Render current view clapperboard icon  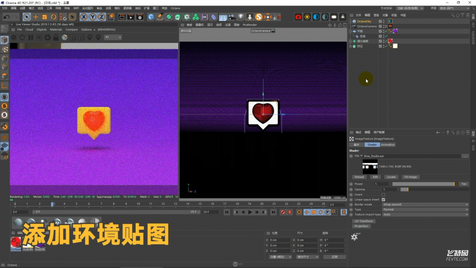click(122, 17)
